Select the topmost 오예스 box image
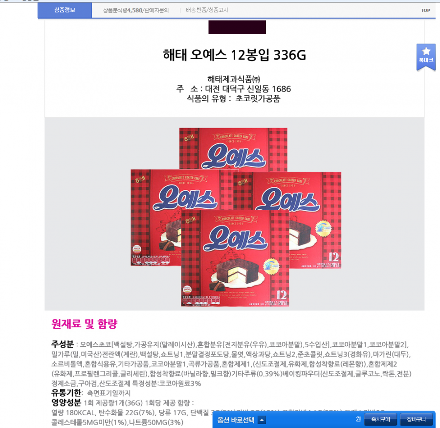The width and height of the screenshot is (440, 428). coord(233,149)
